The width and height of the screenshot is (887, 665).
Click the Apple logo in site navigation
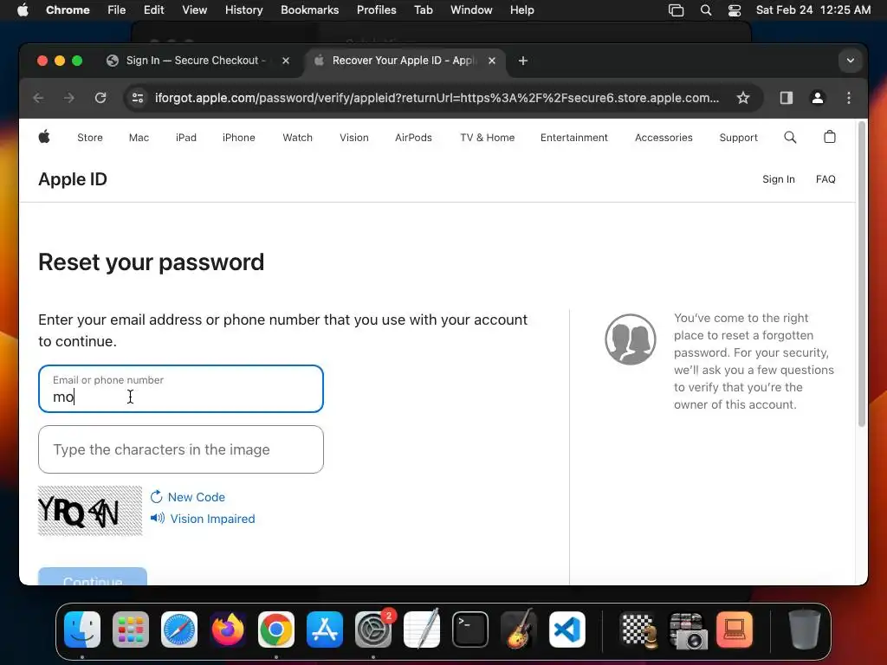44,137
